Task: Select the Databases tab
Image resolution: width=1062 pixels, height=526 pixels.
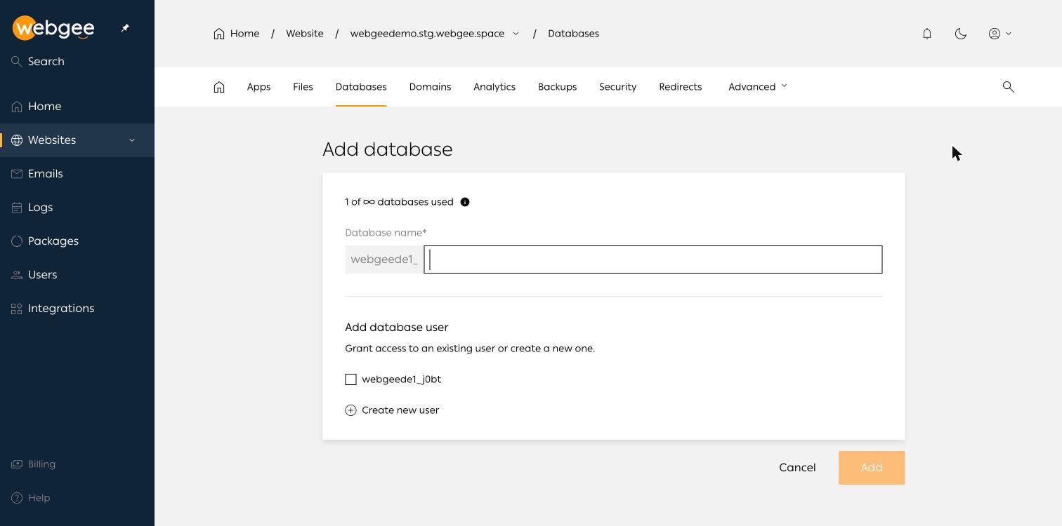Action: (x=361, y=87)
